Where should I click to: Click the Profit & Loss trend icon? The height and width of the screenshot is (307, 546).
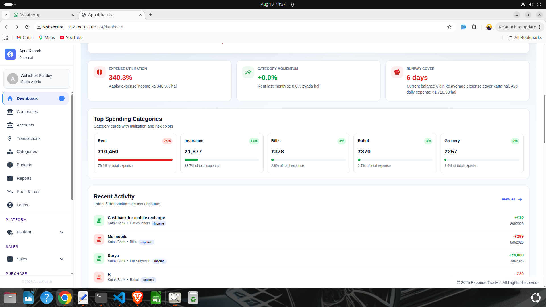10,192
